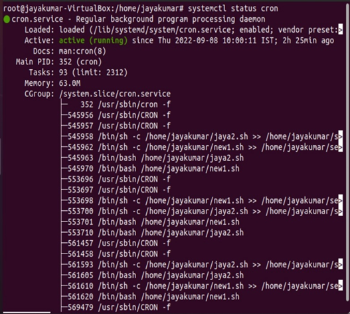Click the 'Memory: 63.0M' value
350x314 pixels.
coord(70,83)
